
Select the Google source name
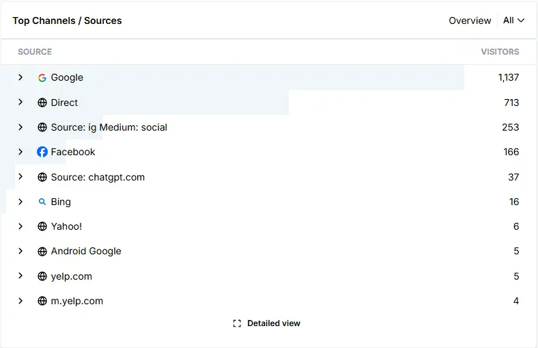pyautogui.click(x=67, y=78)
